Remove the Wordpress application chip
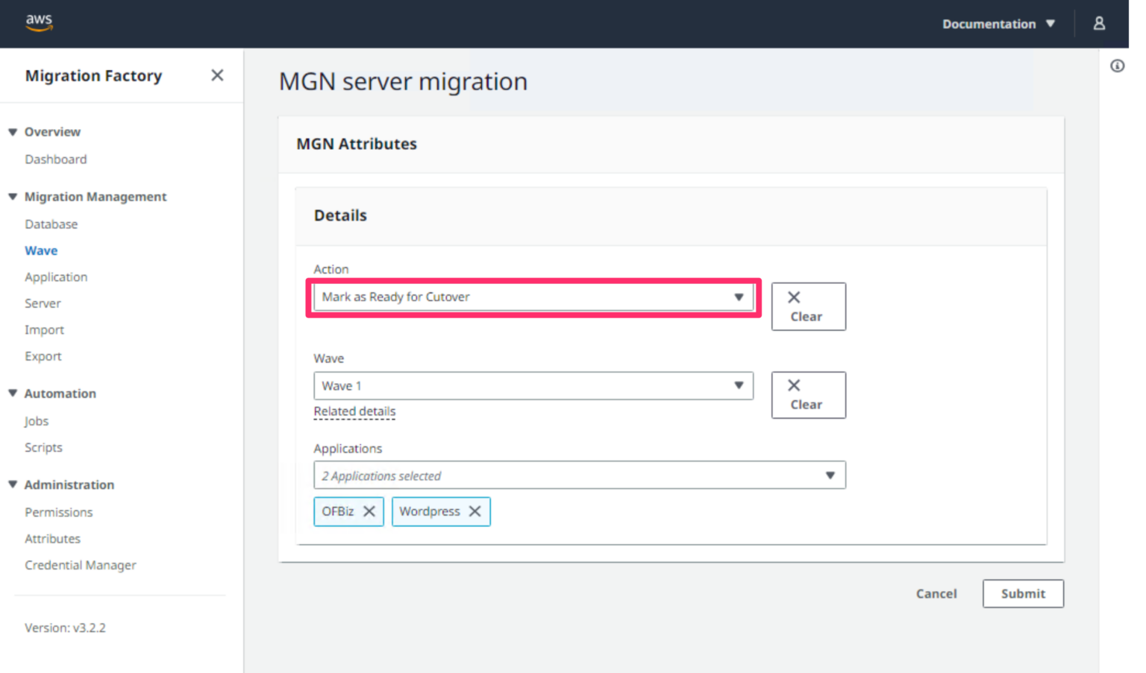The image size is (1146, 673). click(x=475, y=511)
